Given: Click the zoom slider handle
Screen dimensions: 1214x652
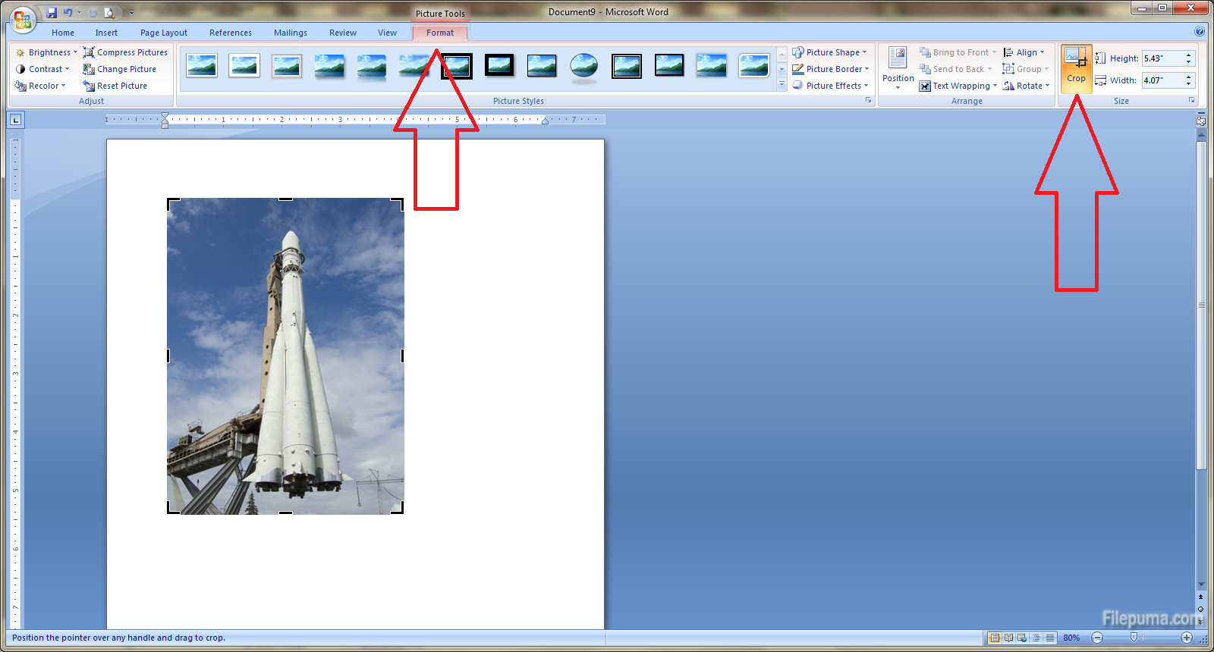Looking at the screenshot, I should pos(1134,638).
